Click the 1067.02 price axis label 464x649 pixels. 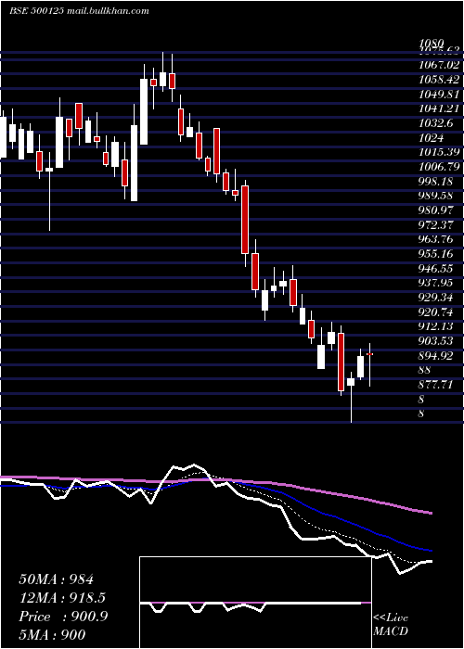click(439, 65)
